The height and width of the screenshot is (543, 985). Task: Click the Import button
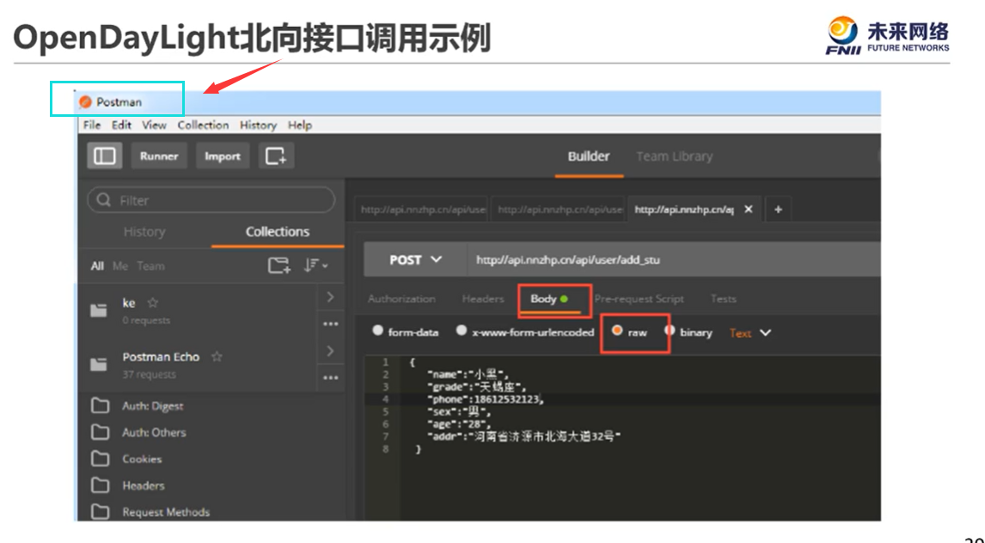223,156
